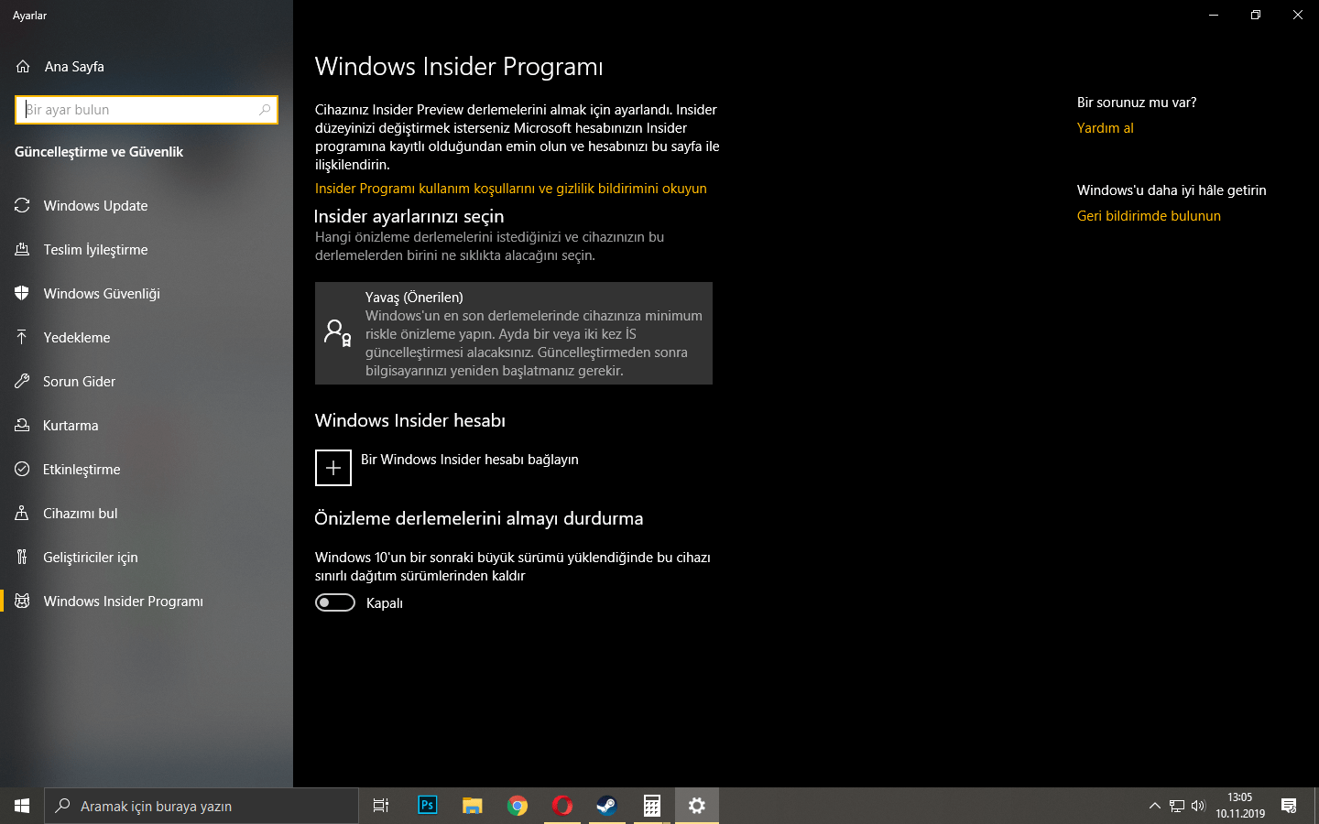Focus the Bir ayar bulun search field

pyautogui.click(x=147, y=110)
